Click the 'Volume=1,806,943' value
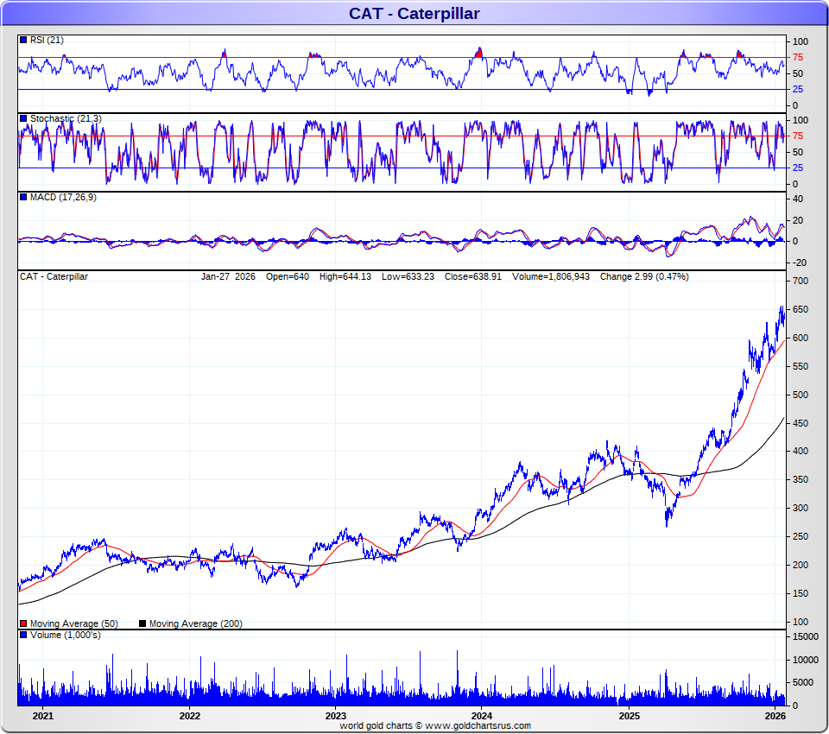 pyautogui.click(x=550, y=276)
